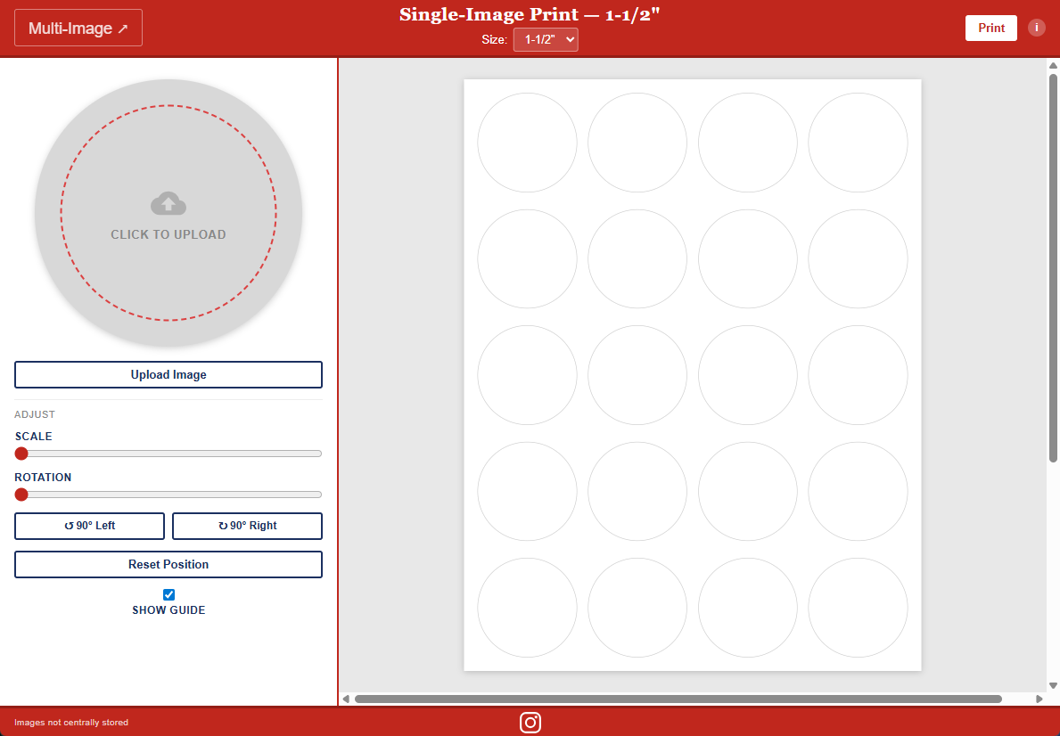Rotate image 90° Right
The image size is (1060, 736).
click(x=248, y=526)
